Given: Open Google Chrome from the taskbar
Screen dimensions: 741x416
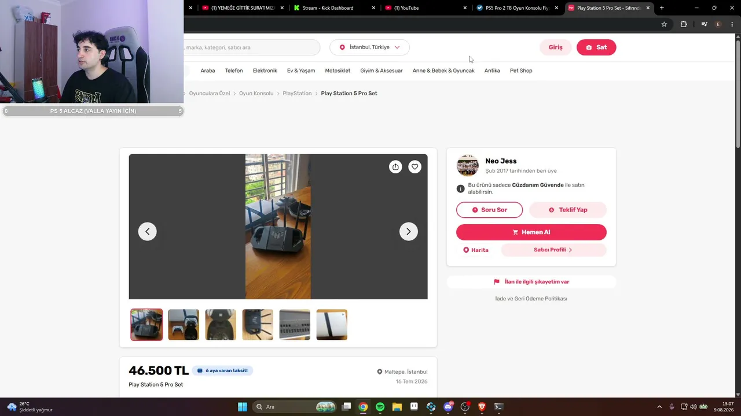Looking at the screenshot, I should [x=363, y=407].
